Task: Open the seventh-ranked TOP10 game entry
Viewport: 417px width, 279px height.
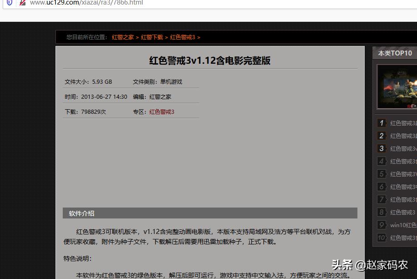Action: click(x=403, y=199)
